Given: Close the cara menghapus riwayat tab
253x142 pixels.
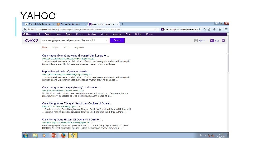Looking at the screenshot, I should point(117,24).
